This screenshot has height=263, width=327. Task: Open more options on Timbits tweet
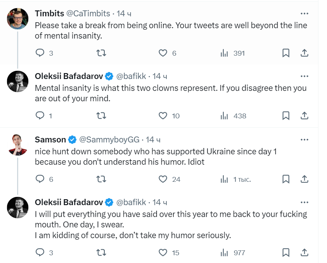tap(304, 14)
